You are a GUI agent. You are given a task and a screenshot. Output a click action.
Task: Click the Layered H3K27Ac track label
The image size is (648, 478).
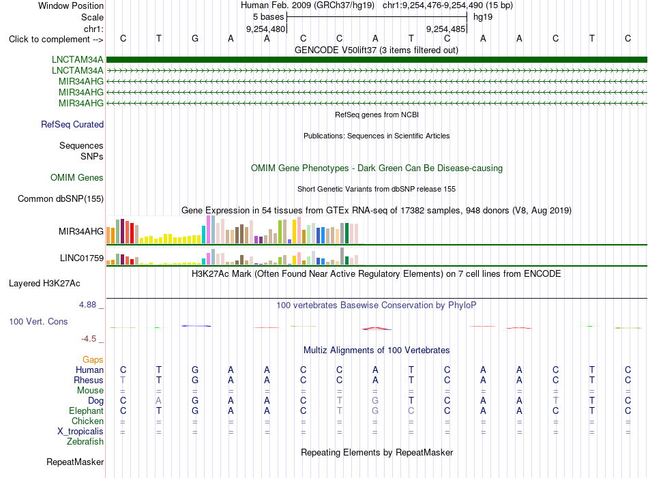[44, 284]
